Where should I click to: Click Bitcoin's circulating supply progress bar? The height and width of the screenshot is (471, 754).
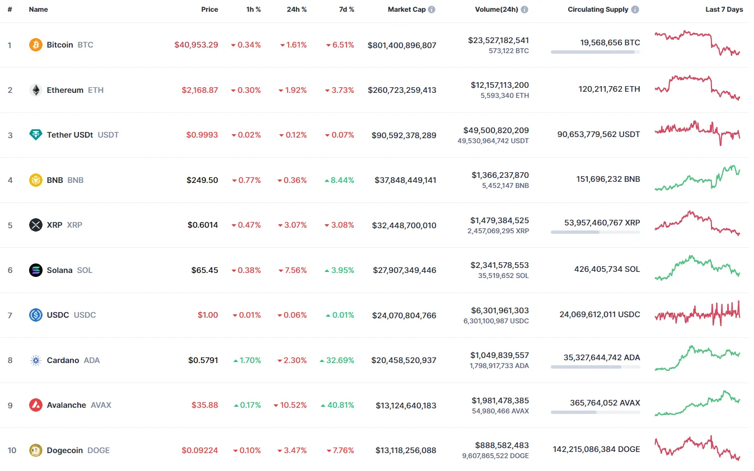point(595,52)
